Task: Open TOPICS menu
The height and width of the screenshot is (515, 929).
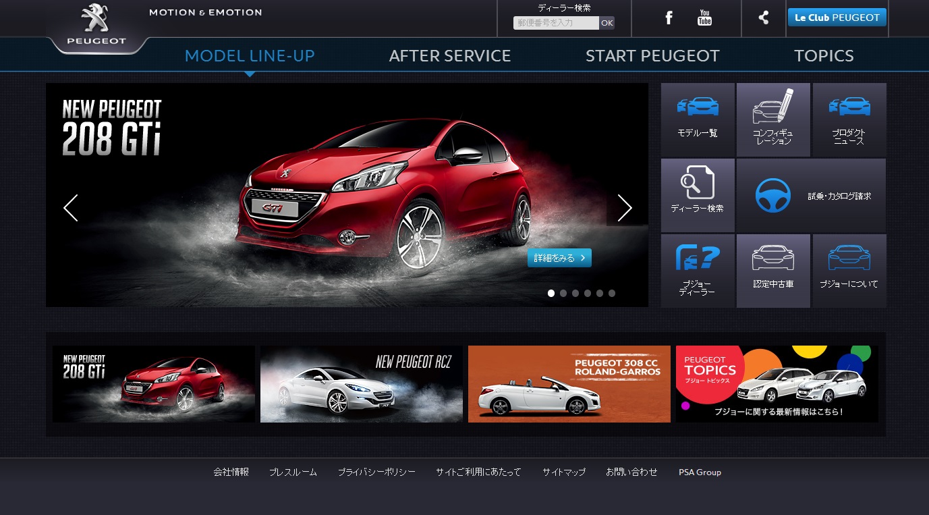Action: (824, 56)
